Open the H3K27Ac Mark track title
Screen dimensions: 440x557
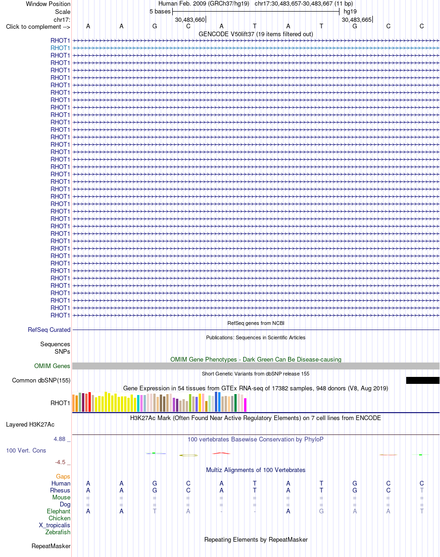(x=256, y=418)
